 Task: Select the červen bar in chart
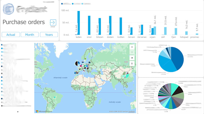(x=131, y=31)
